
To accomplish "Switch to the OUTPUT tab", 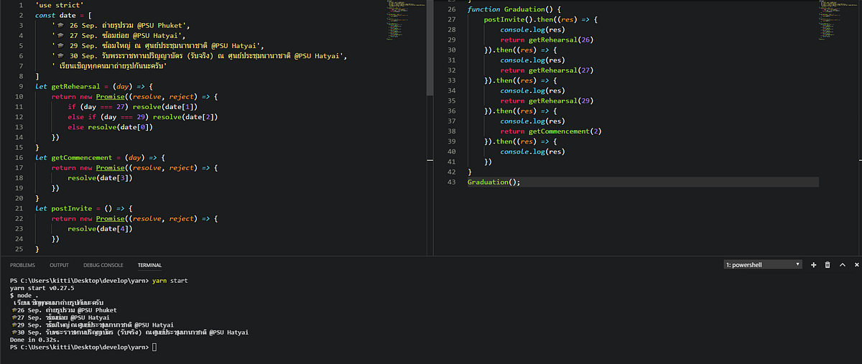I will coord(59,265).
